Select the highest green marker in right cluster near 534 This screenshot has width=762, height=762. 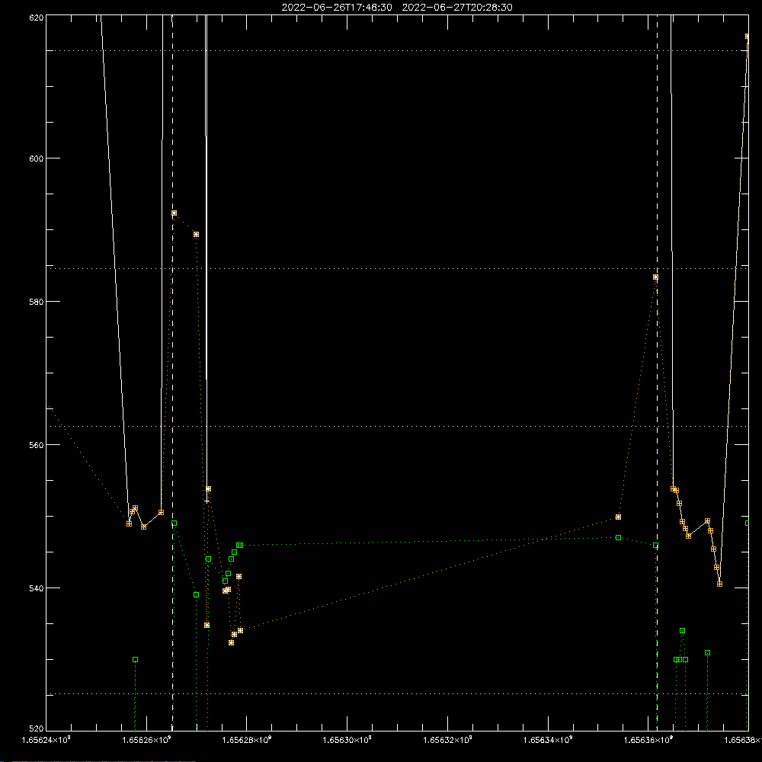pyautogui.click(x=682, y=631)
